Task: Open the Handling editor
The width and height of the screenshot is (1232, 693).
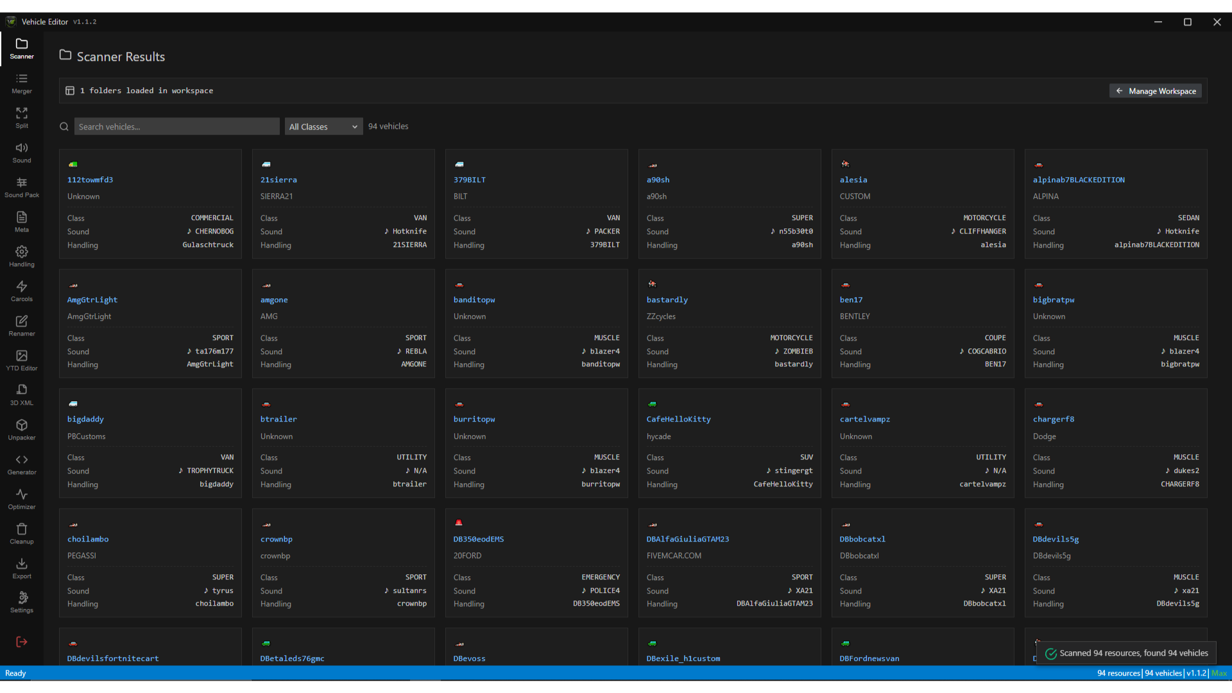Action: point(22,257)
